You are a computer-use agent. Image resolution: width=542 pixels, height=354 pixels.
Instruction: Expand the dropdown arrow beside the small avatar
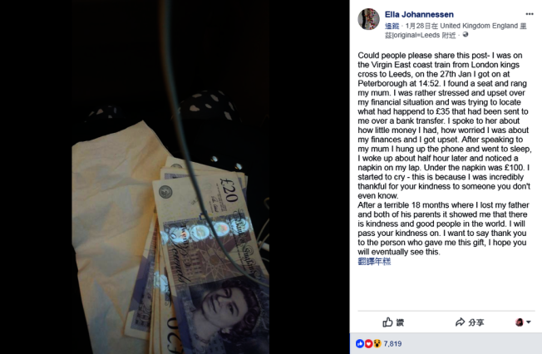[529, 322]
